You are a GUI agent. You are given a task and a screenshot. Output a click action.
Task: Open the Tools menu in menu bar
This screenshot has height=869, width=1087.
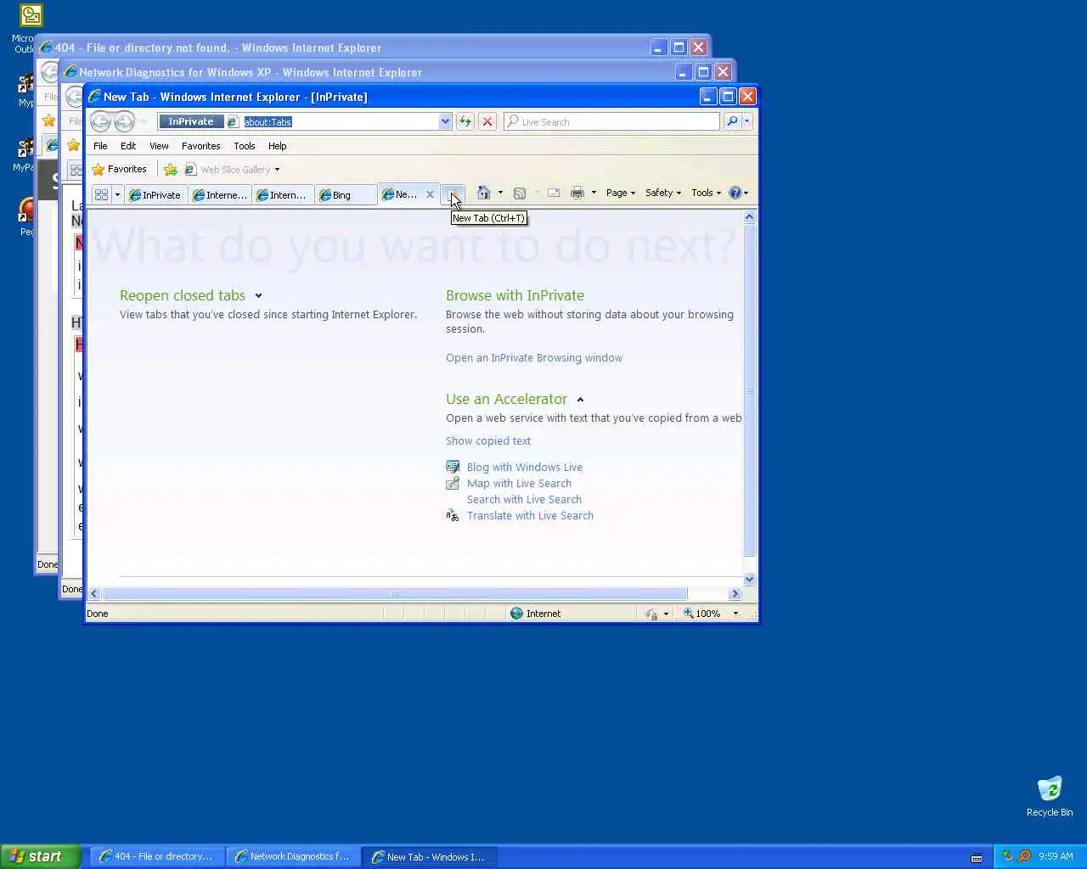pyautogui.click(x=245, y=146)
